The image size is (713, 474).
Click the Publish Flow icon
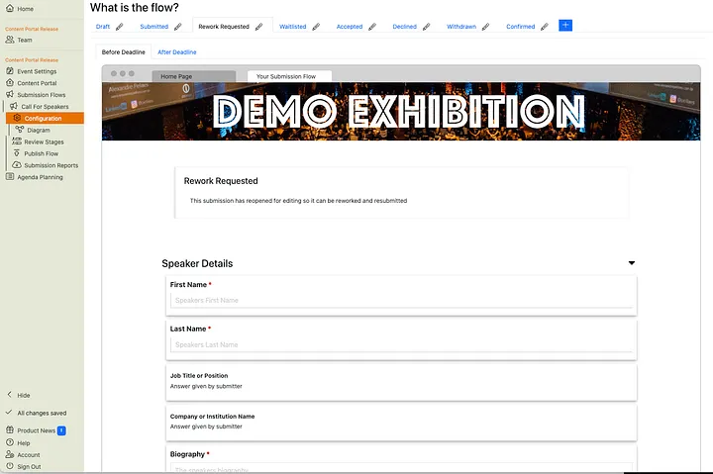click(x=17, y=153)
